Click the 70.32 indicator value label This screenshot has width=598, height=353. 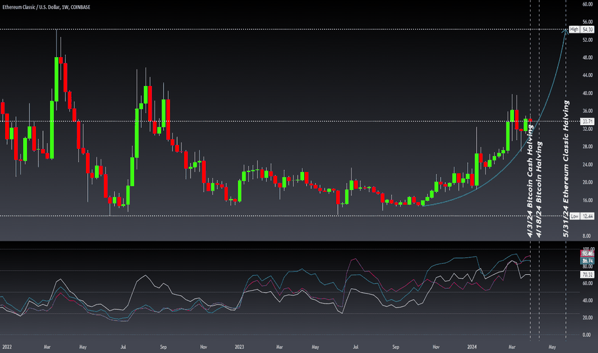coord(587,275)
